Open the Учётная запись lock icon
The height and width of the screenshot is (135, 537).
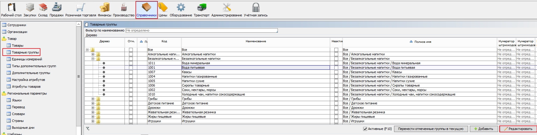click(256, 7)
